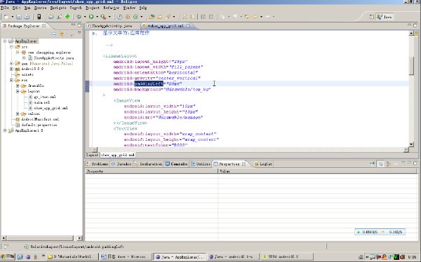Click the Debug bug icon

click(x=79, y=17)
